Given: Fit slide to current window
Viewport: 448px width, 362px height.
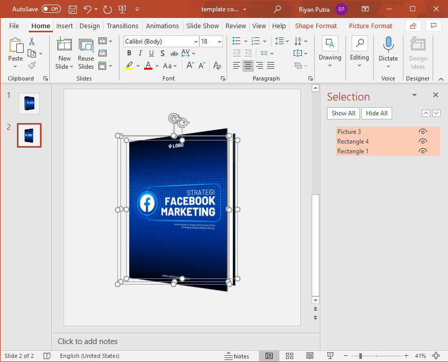Looking at the screenshot, I should click(x=436, y=356).
